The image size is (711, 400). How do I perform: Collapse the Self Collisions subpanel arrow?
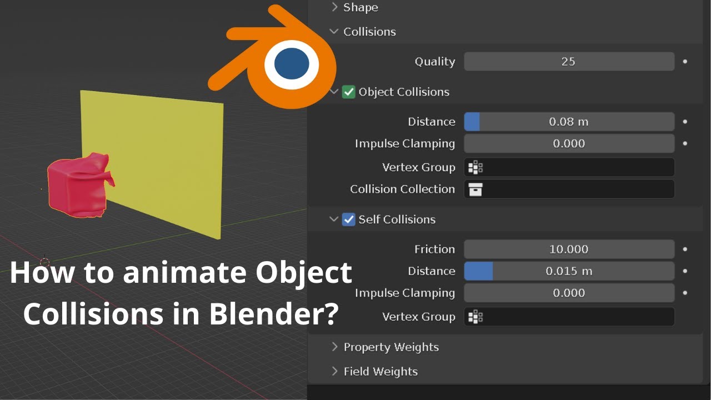[x=334, y=219]
